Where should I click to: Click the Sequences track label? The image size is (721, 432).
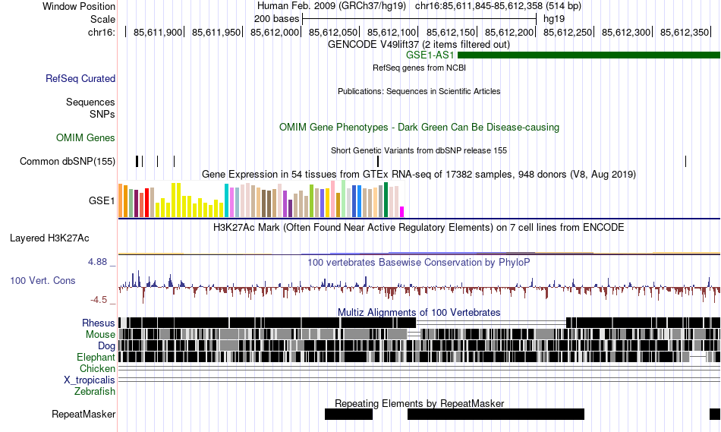tap(90, 102)
